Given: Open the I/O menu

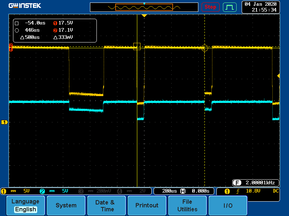Looking at the screenshot, I should click(228, 205).
